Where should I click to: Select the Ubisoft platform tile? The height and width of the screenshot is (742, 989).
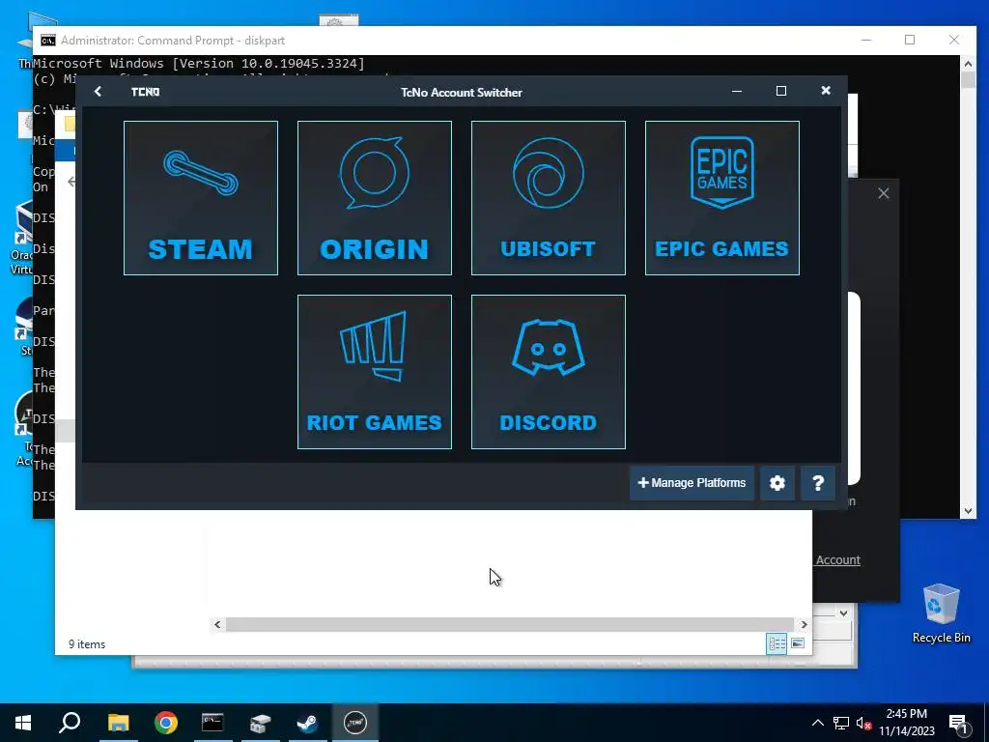point(549,198)
